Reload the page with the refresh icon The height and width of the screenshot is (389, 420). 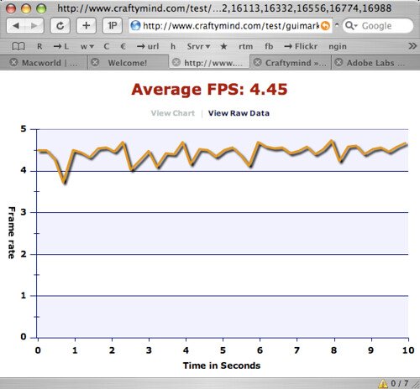click(x=60, y=26)
